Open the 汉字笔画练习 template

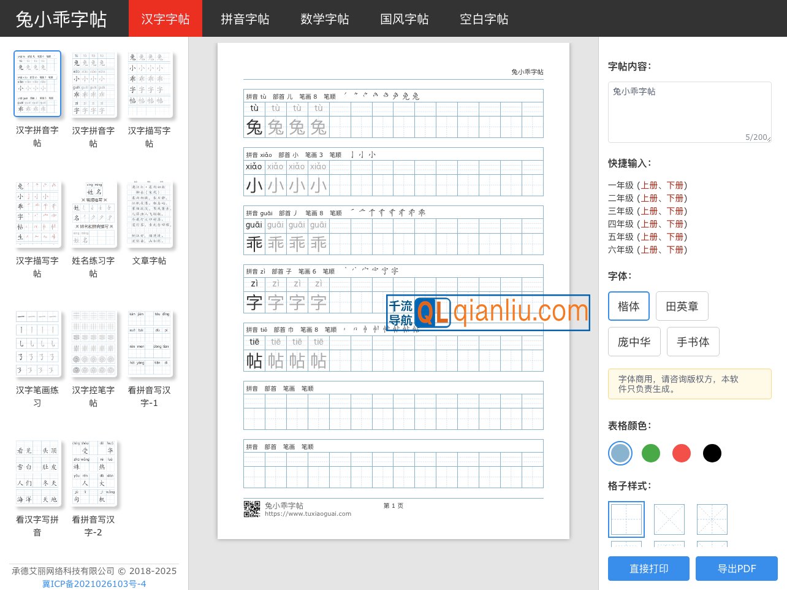coord(37,344)
